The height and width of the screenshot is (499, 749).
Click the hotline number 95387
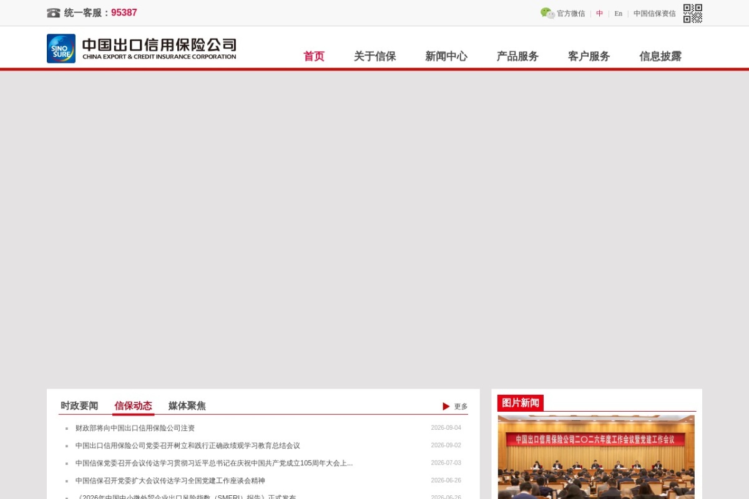click(x=124, y=12)
